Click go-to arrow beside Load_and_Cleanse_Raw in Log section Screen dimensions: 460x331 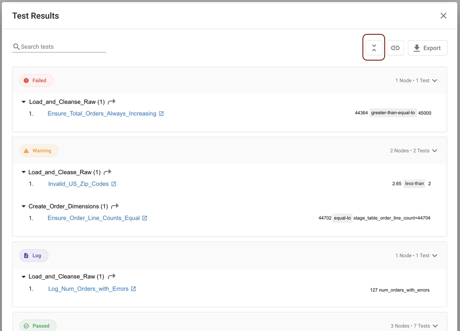tap(112, 276)
